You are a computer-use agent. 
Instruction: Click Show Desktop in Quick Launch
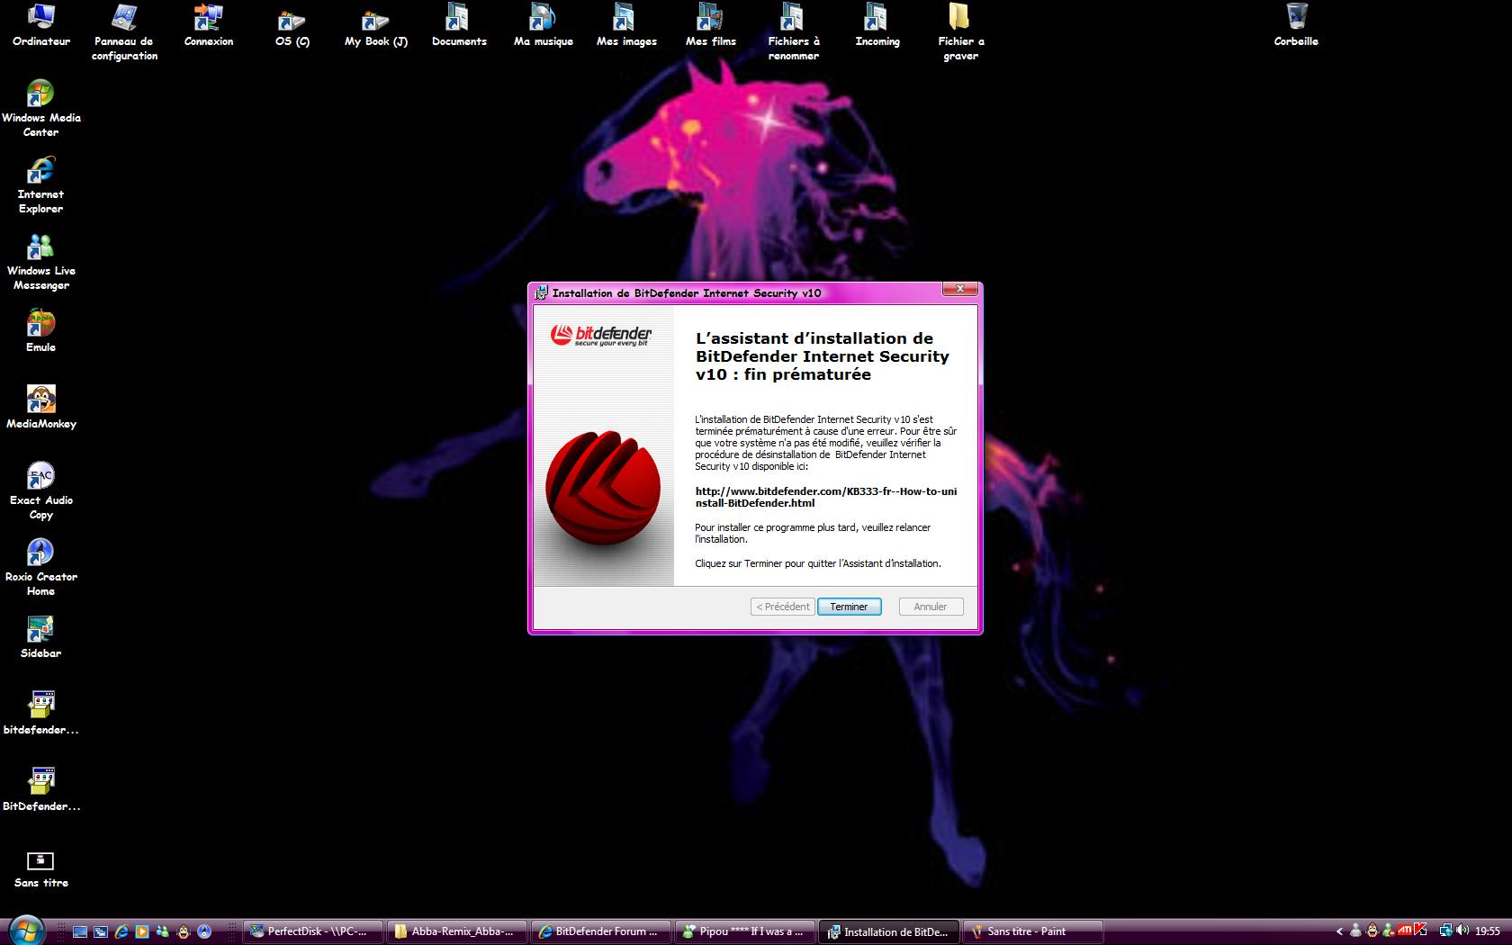[x=80, y=931]
